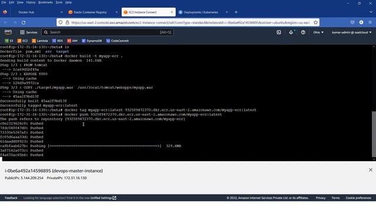Click the docker push command line
Viewport: 376px width, 211px height.
[111, 115]
